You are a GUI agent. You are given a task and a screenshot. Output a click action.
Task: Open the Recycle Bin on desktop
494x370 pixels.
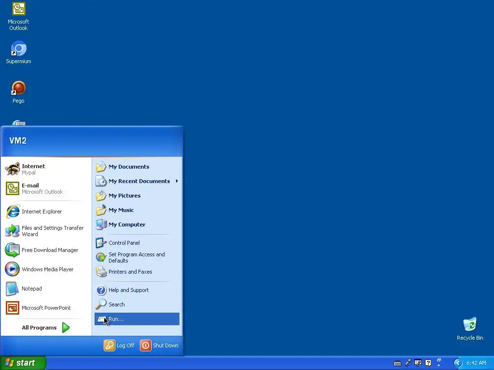[x=470, y=324]
